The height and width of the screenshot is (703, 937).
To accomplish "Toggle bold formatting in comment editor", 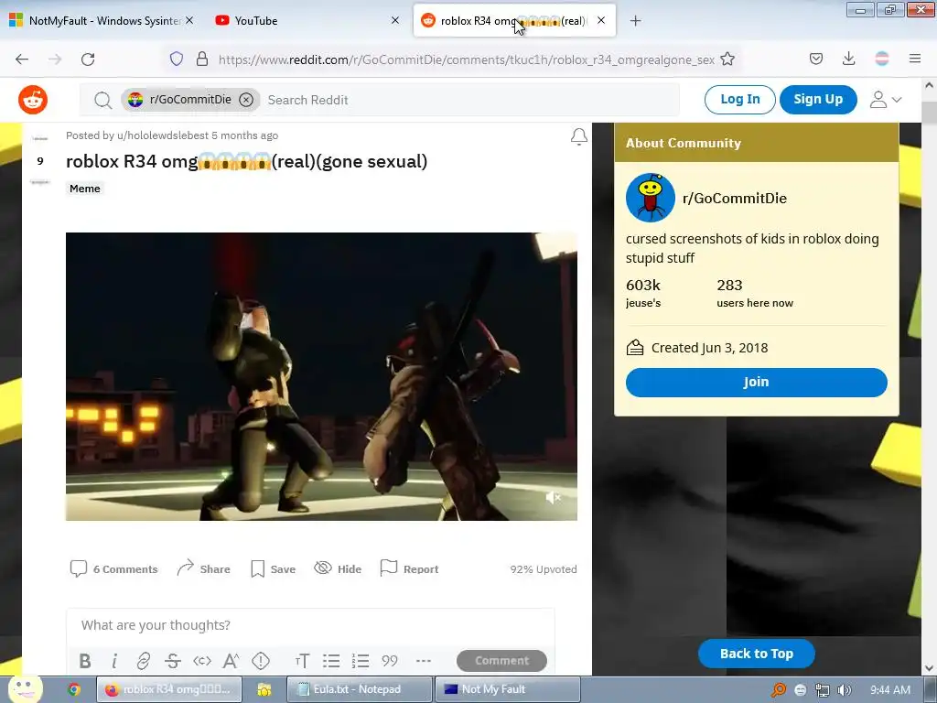I will pyautogui.click(x=85, y=661).
